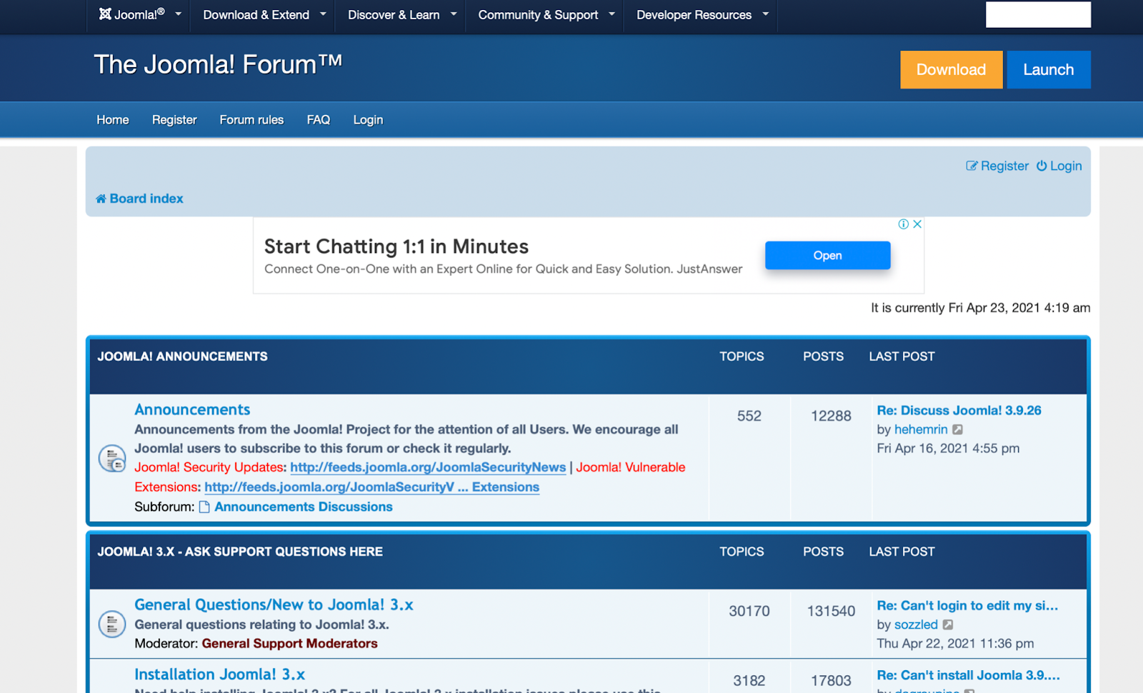Open the General Support Moderators group link
Viewport: 1143px width, 693px height.
[x=289, y=644]
